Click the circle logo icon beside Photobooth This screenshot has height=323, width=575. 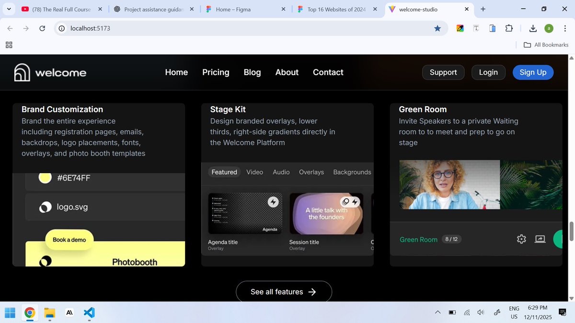click(45, 261)
